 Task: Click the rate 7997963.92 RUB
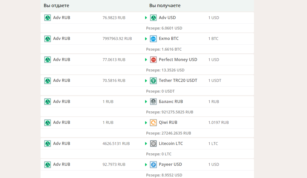click(117, 39)
